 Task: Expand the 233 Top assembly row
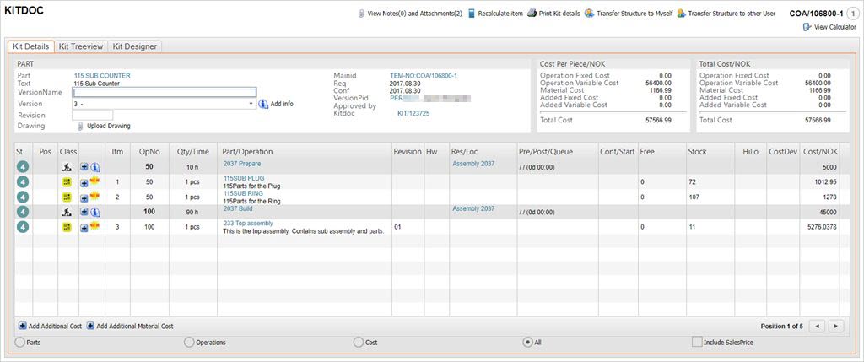point(84,228)
